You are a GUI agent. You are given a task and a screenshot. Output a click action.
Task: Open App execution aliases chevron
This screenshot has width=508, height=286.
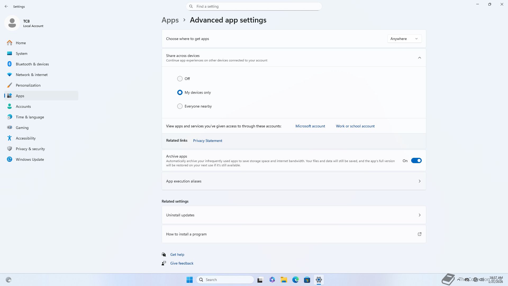419,181
